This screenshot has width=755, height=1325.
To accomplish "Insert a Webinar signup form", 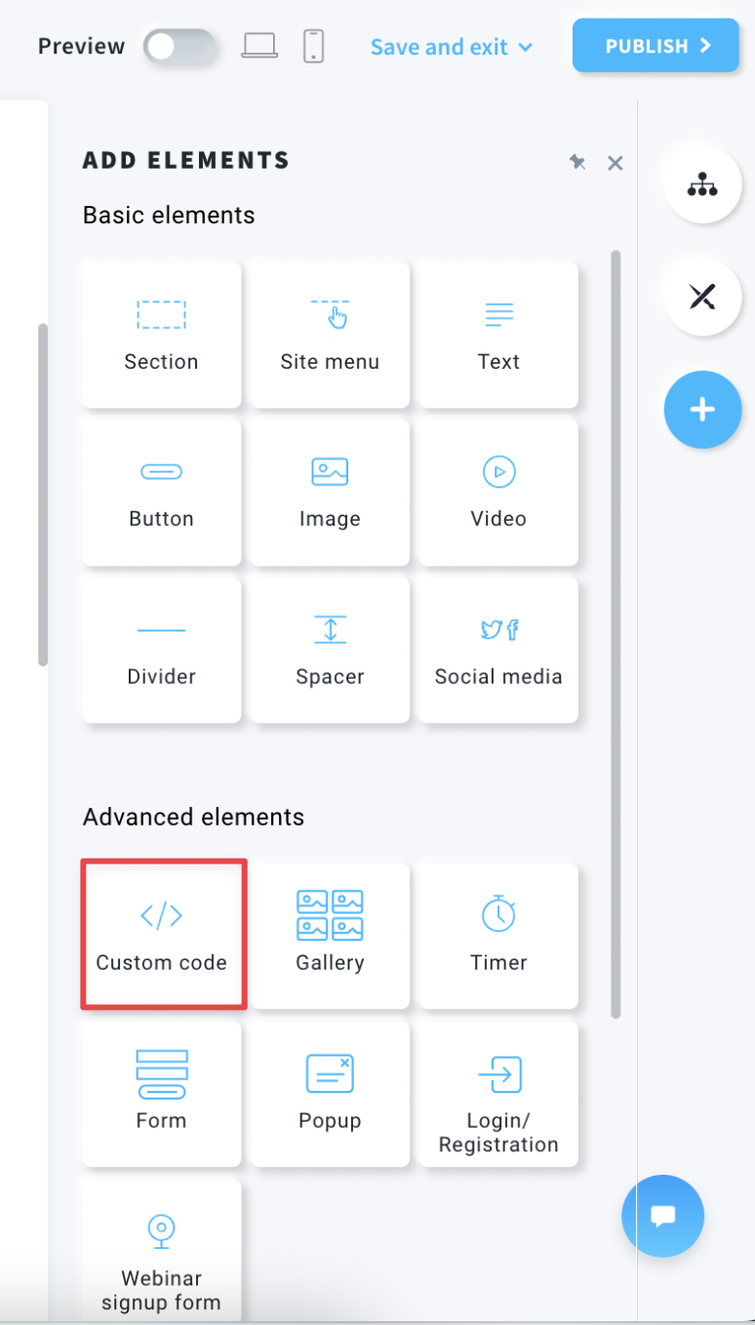I will tap(161, 1251).
